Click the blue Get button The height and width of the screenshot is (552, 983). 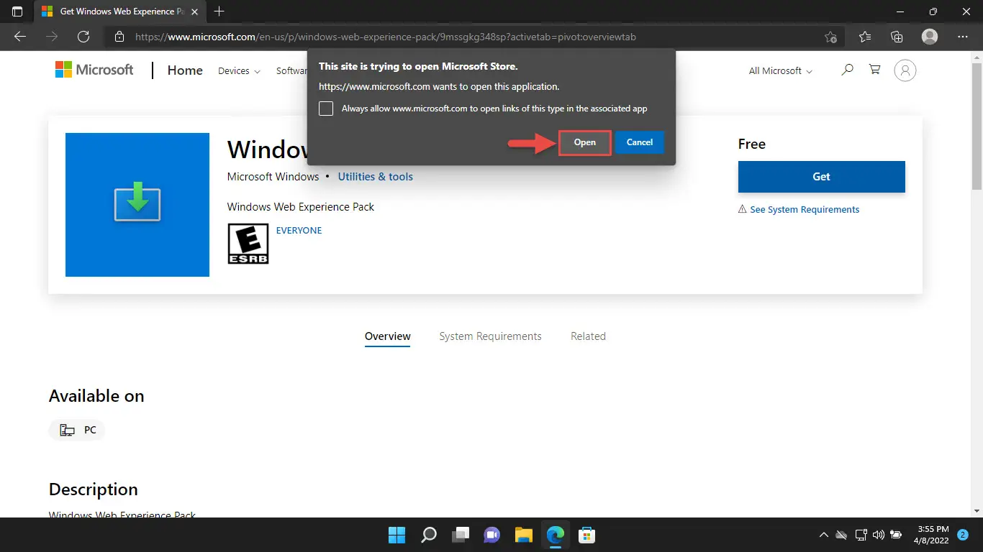(x=822, y=177)
